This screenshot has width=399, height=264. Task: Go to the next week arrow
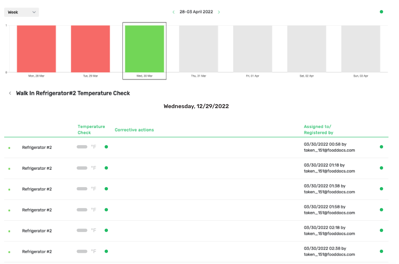219,12
